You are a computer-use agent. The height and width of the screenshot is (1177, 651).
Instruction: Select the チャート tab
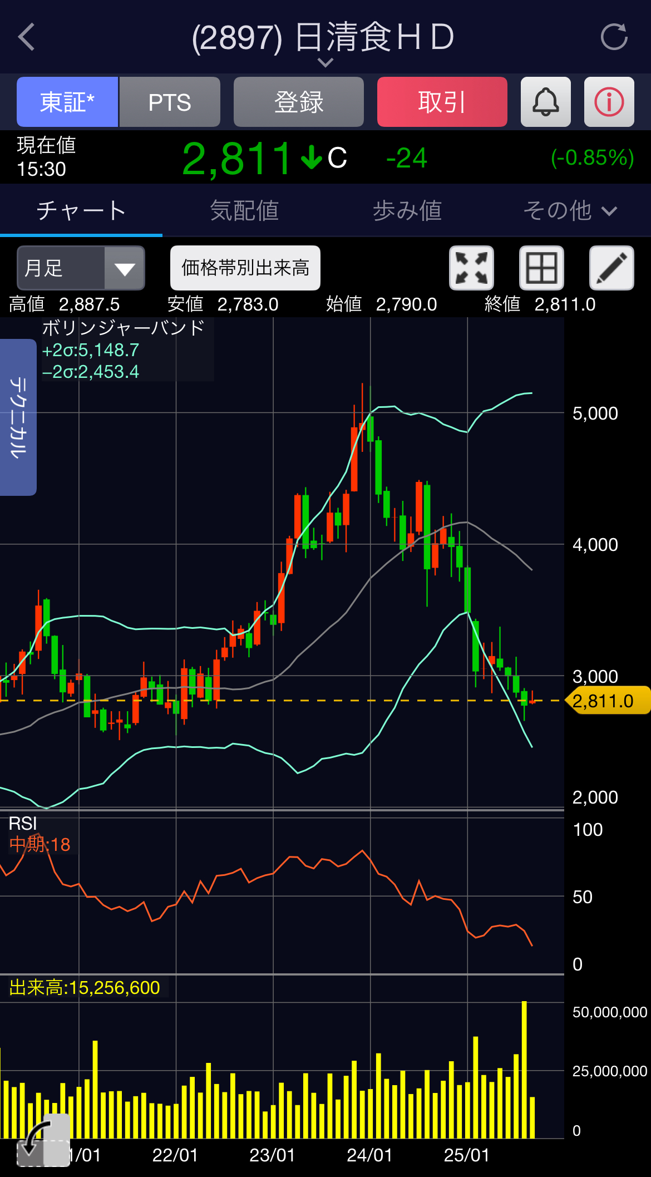click(81, 210)
